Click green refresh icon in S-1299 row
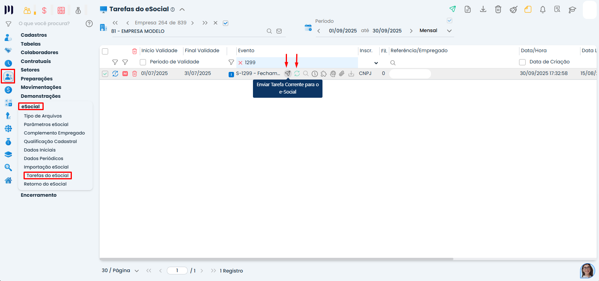Screen dimensions: 599x281 pos(297,73)
